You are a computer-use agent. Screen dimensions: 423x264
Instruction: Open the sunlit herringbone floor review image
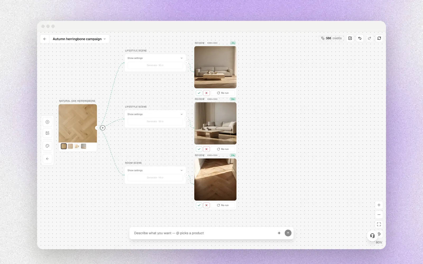pyautogui.click(x=215, y=180)
